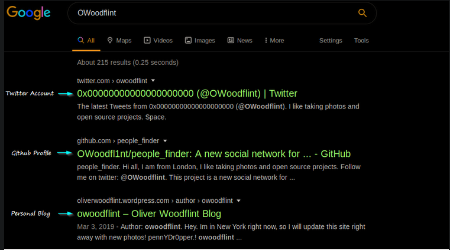450x250 pixels.
Task: Click the News newspaper icon
Action: pyautogui.click(x=231, y=41)
